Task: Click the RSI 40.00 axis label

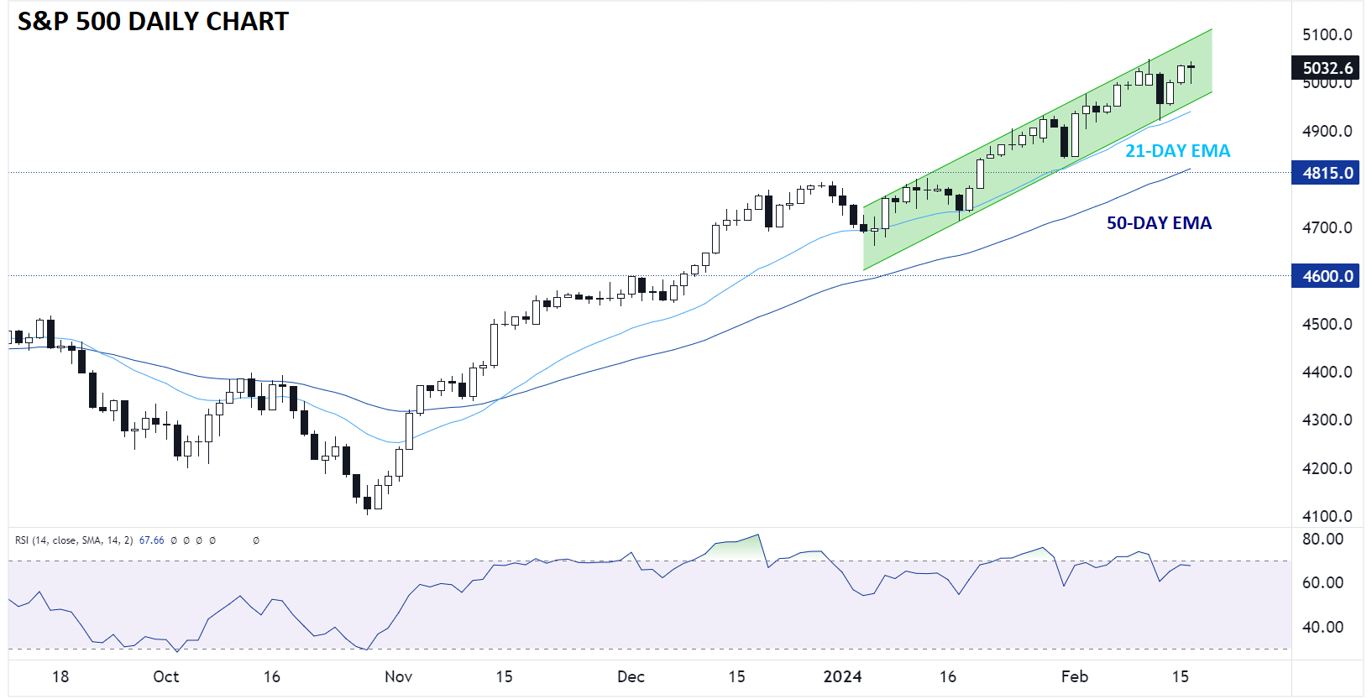Action: coord(1322,627)
